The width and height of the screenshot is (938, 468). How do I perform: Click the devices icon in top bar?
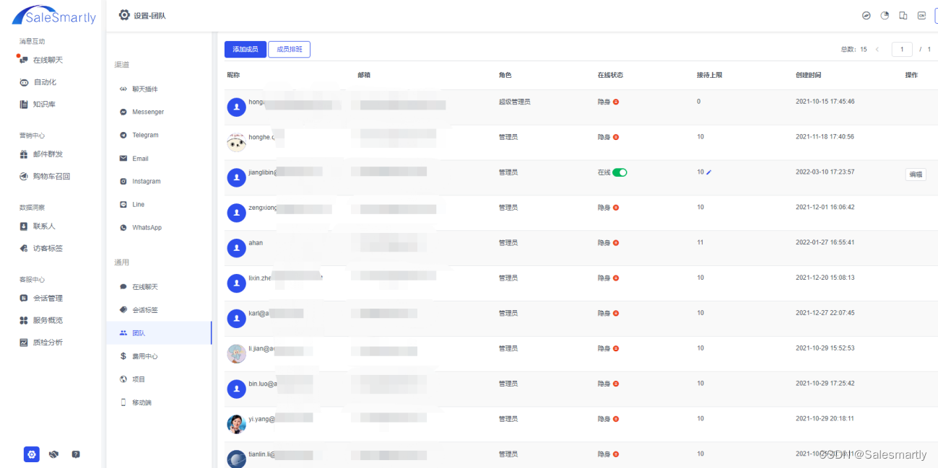[903, 15]
